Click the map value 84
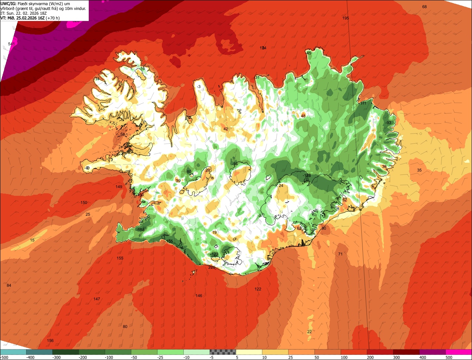The width and height of the screenshot is (472, 360). point(9,285)
